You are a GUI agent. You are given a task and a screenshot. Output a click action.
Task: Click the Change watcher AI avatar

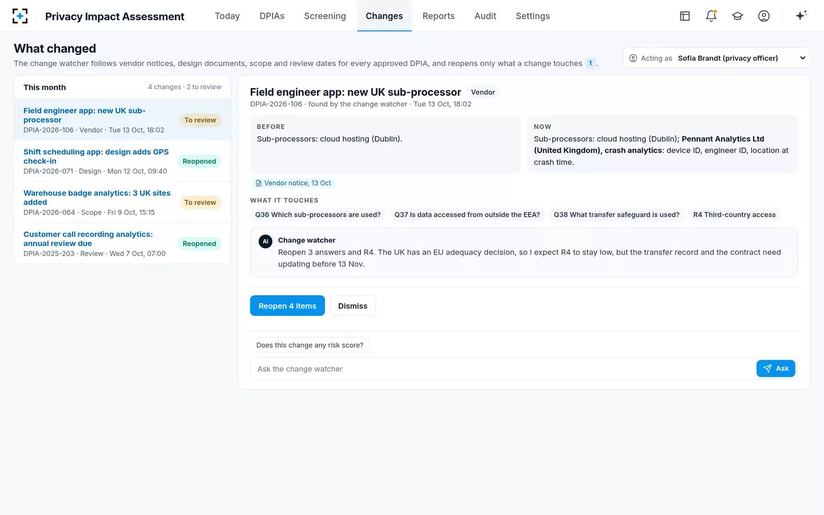pyautogui.click(x=266, y=241)
